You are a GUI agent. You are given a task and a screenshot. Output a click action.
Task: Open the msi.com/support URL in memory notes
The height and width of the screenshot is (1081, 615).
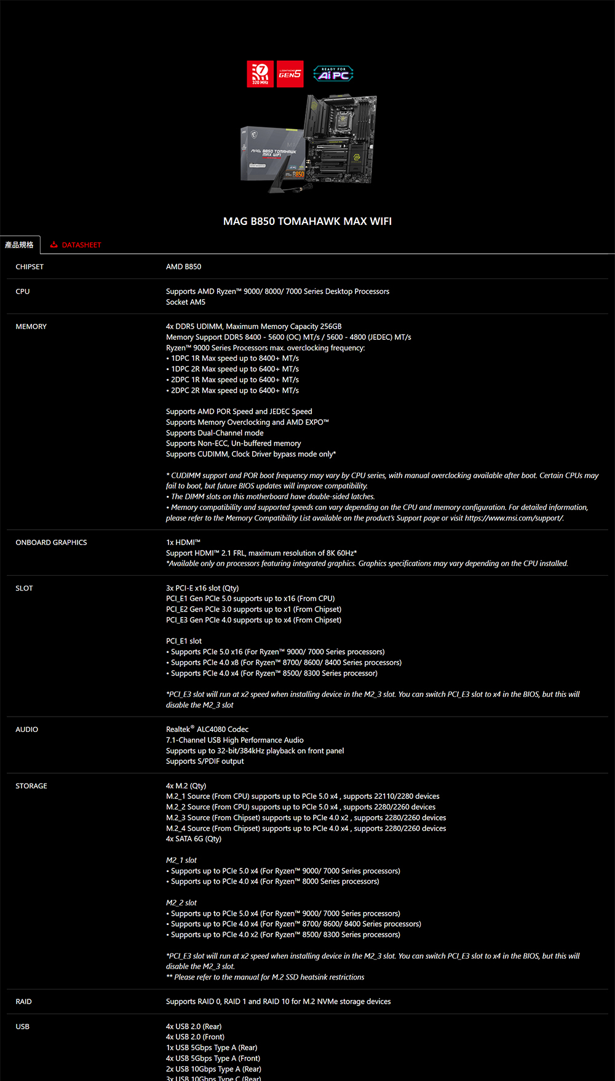pyautogui.click(x=514, y=518)
